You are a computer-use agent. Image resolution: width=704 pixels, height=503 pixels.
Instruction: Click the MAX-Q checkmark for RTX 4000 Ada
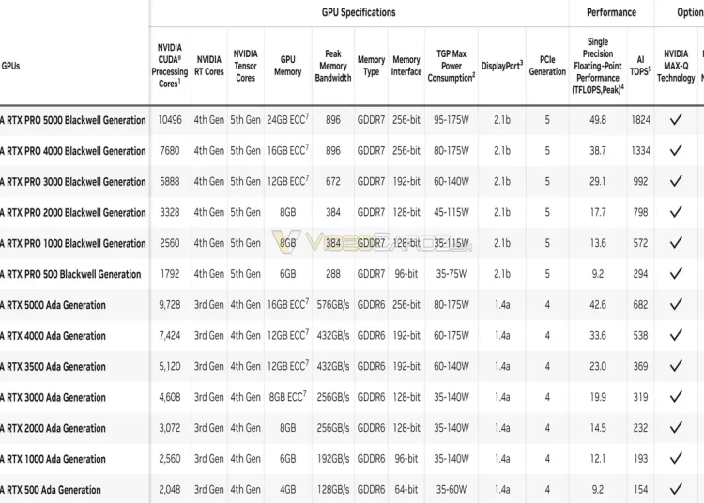[x=676, y=335]
